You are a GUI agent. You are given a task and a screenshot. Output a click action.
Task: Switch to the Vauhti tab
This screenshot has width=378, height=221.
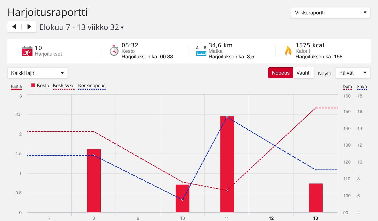(x=303, y=73)
